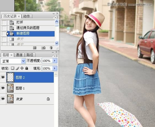
Task: Open the 正常 blend mode dropdown
Action: coord(13,61)
